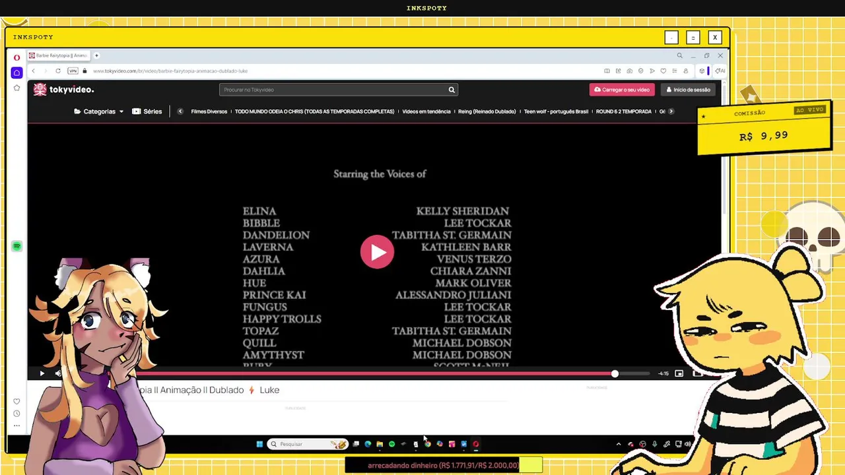Open Spotify from the Opera sidebar
The width and height of the screenshot is (845, 475).
click(x=17, y=246)
